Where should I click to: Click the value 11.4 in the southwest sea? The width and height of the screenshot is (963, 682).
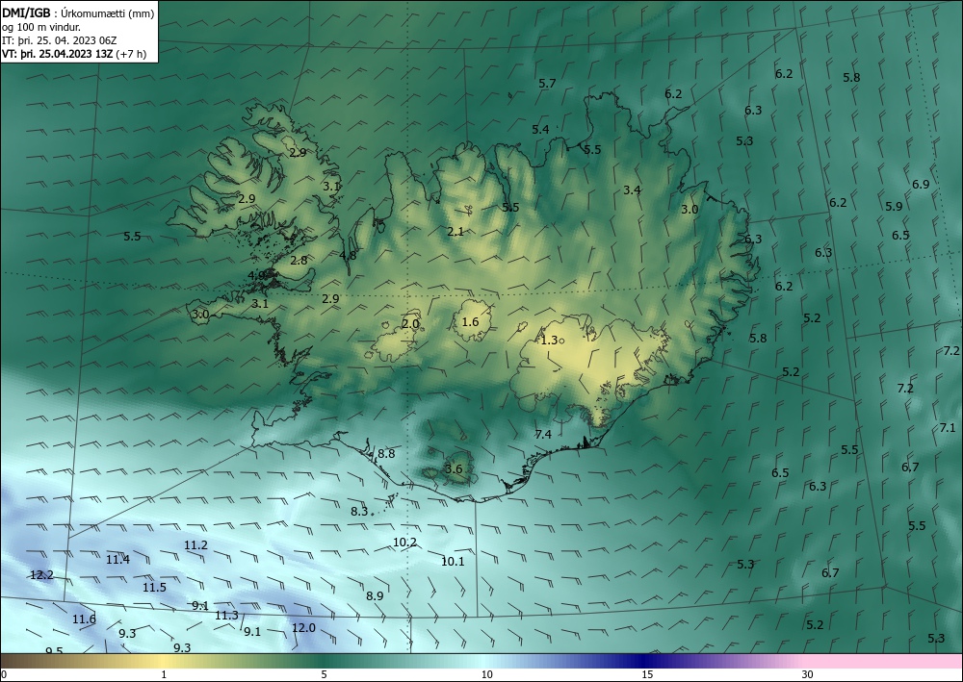(x=117, y=559)
